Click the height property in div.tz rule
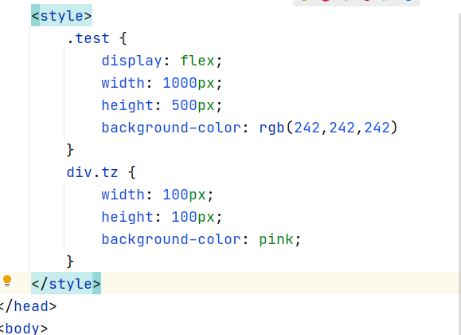The image size is (461, 335). point(127,217)
